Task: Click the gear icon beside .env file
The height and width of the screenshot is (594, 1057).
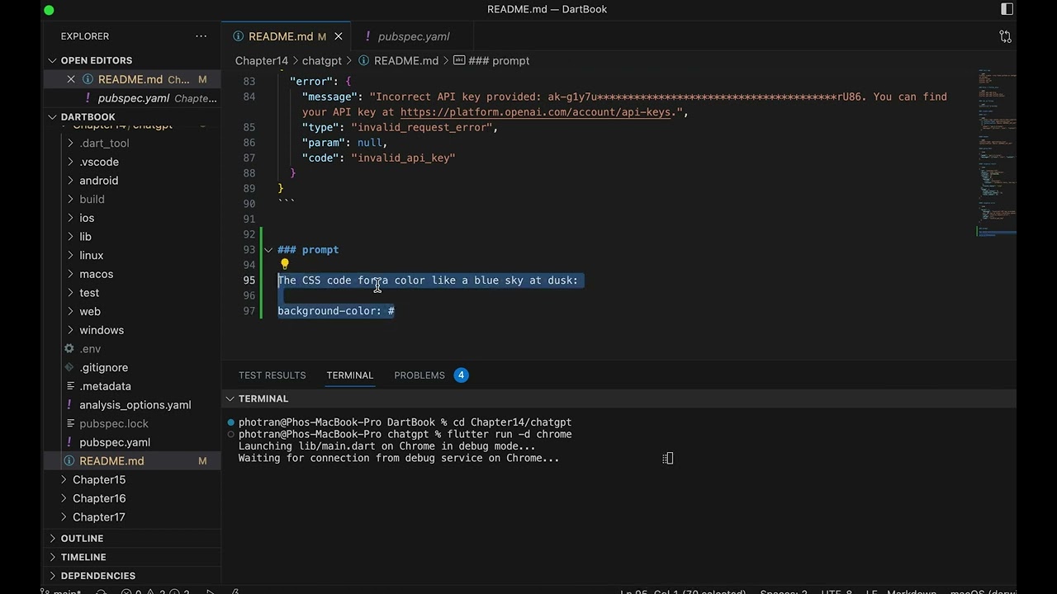Action: point(69,349)
